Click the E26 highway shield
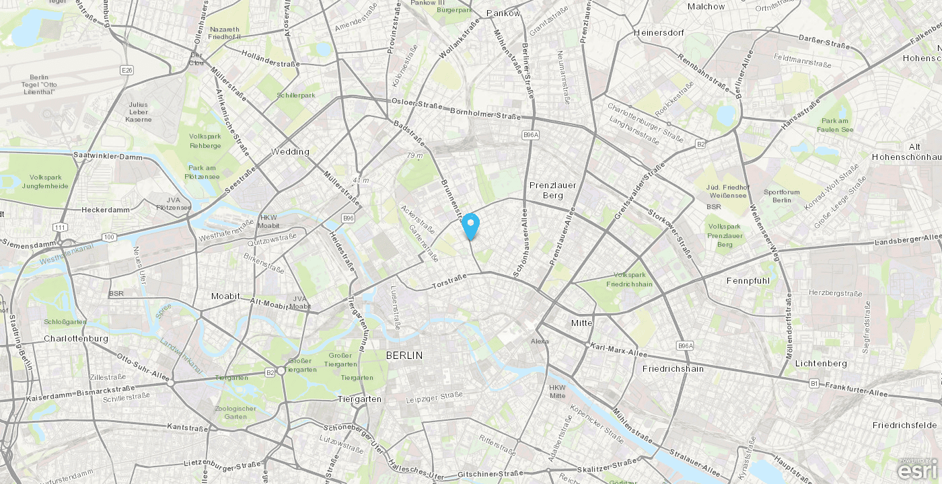942x484 pixels. point(126,70)
